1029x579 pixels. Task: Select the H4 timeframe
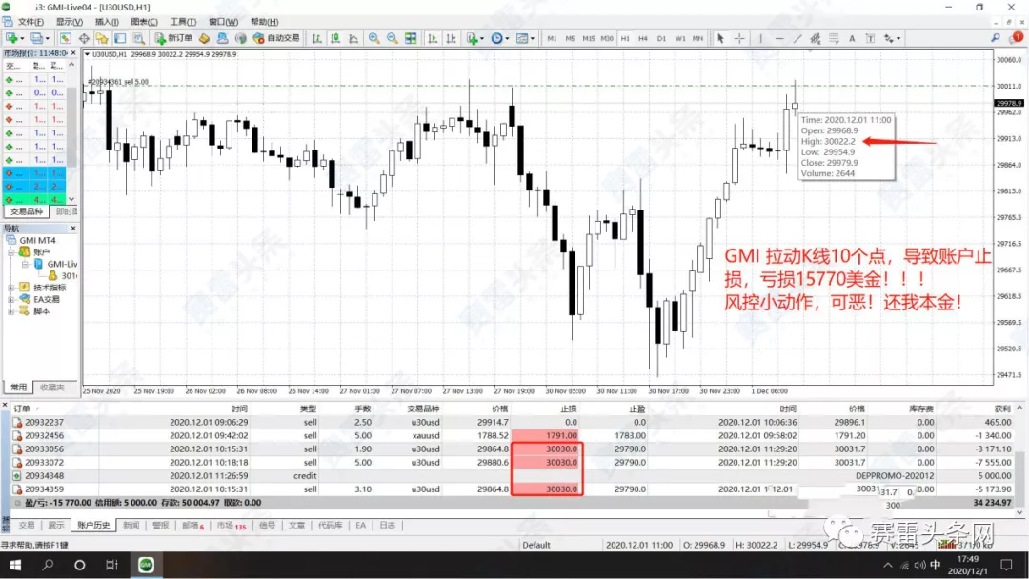tap(643, 39)
